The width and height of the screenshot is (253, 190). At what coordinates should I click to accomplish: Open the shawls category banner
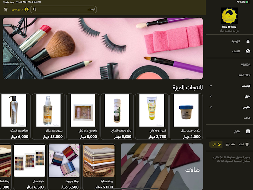(x=162, y=167)
